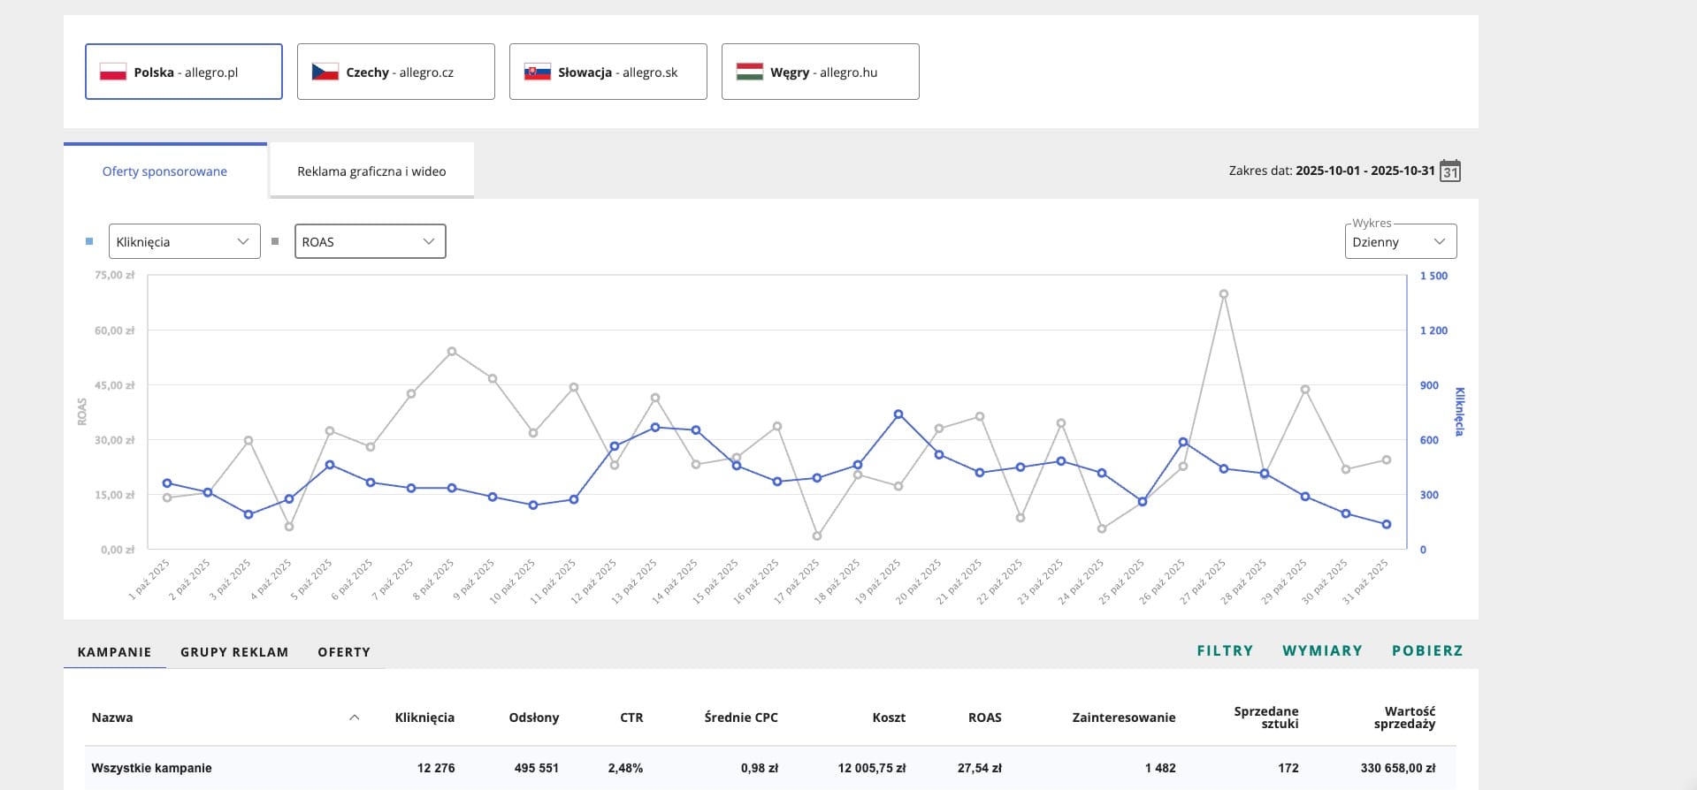Click the Hungary flag icon

pos(749,72)
